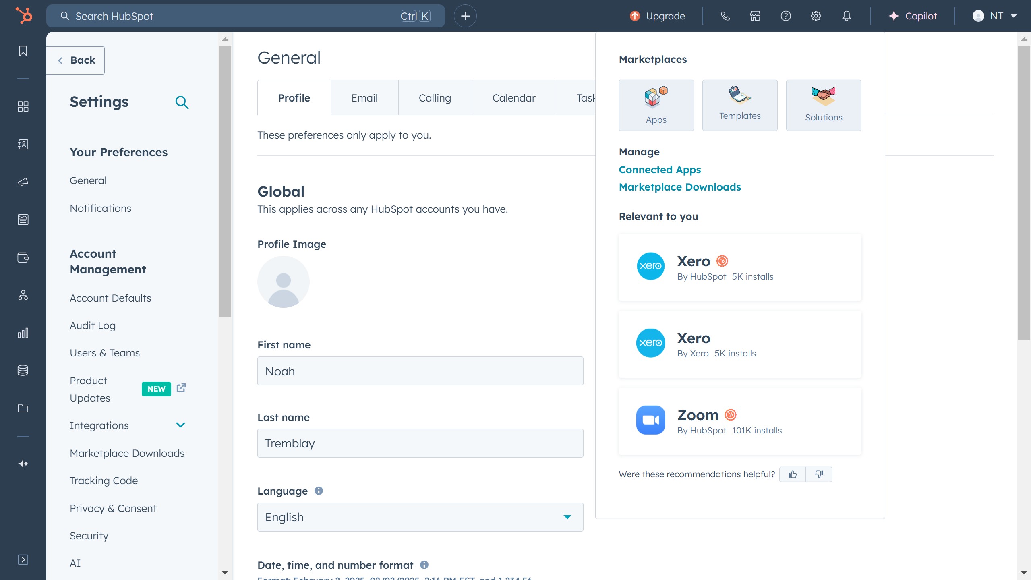Open the Connected Apps link

[x=660, y=170]
